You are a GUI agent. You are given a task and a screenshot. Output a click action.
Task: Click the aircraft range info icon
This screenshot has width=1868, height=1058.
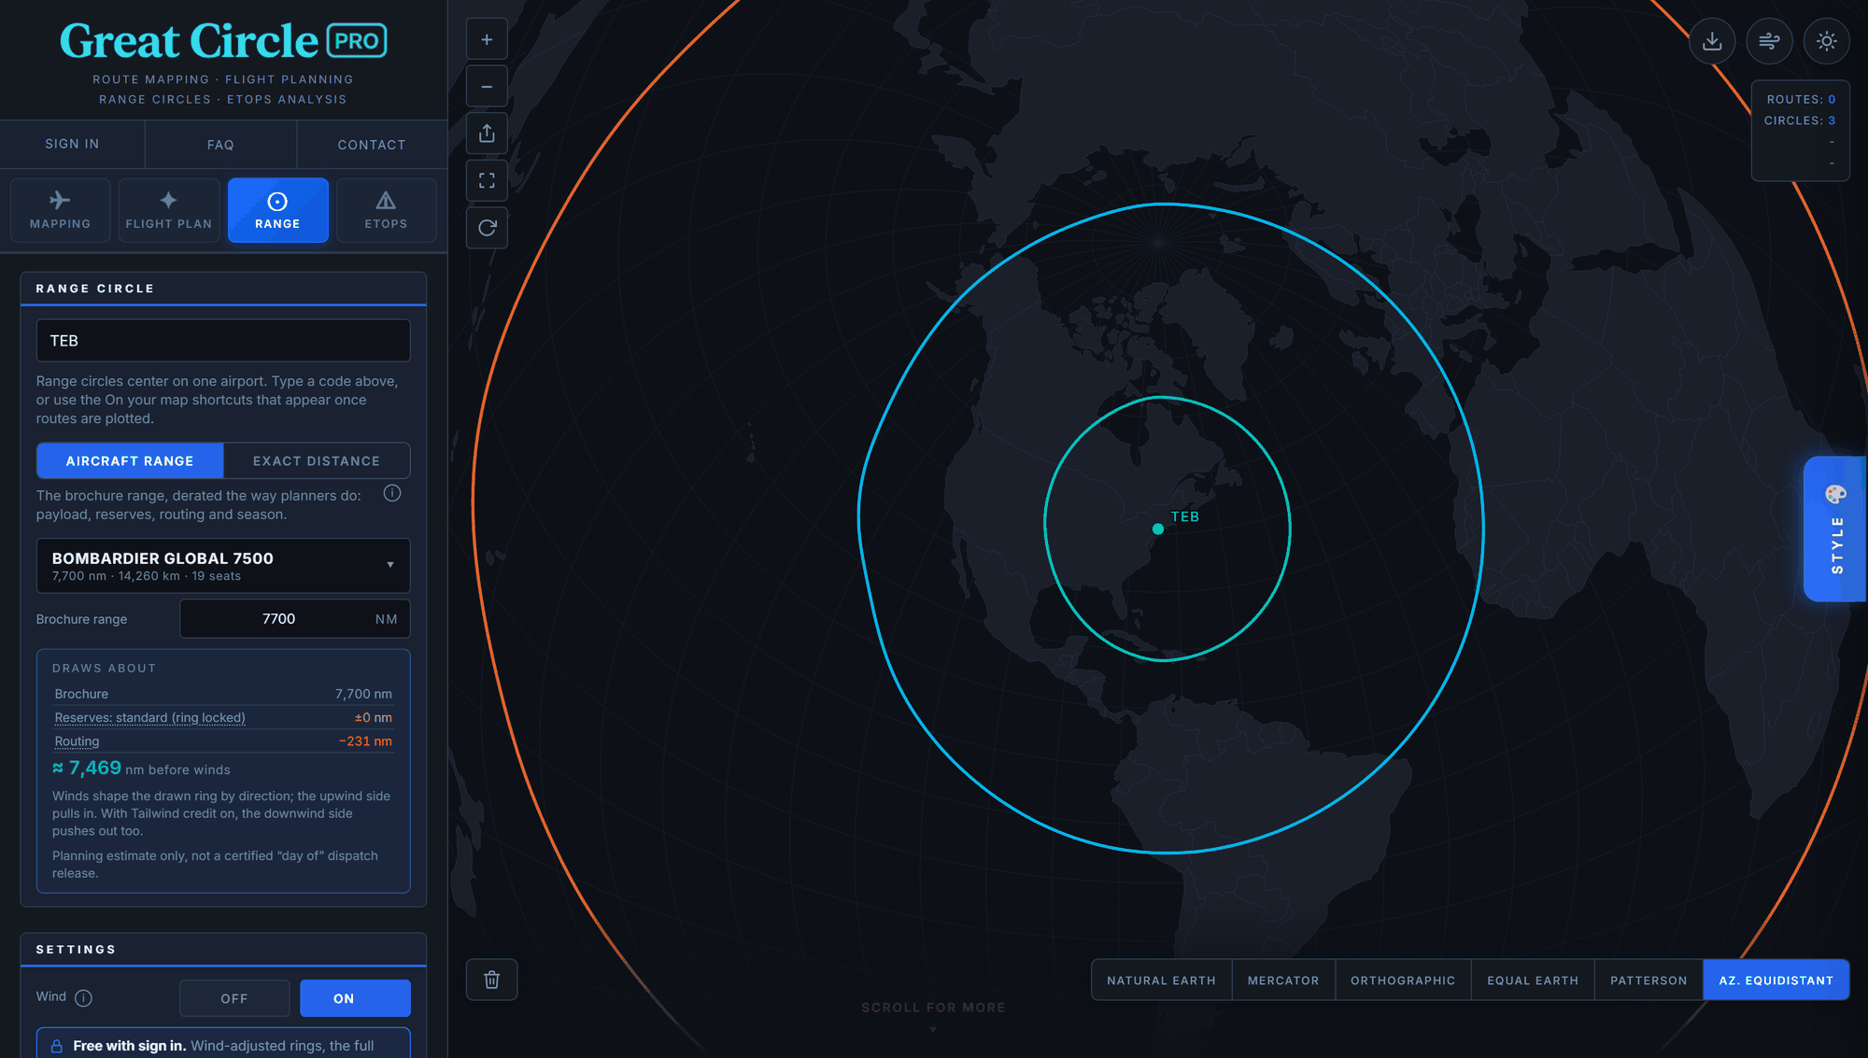(x=392, y=493)
